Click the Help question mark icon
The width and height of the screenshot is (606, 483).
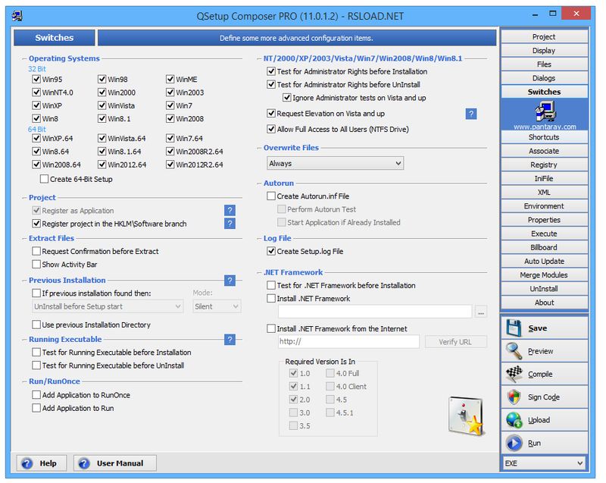[x=27, y=463]
